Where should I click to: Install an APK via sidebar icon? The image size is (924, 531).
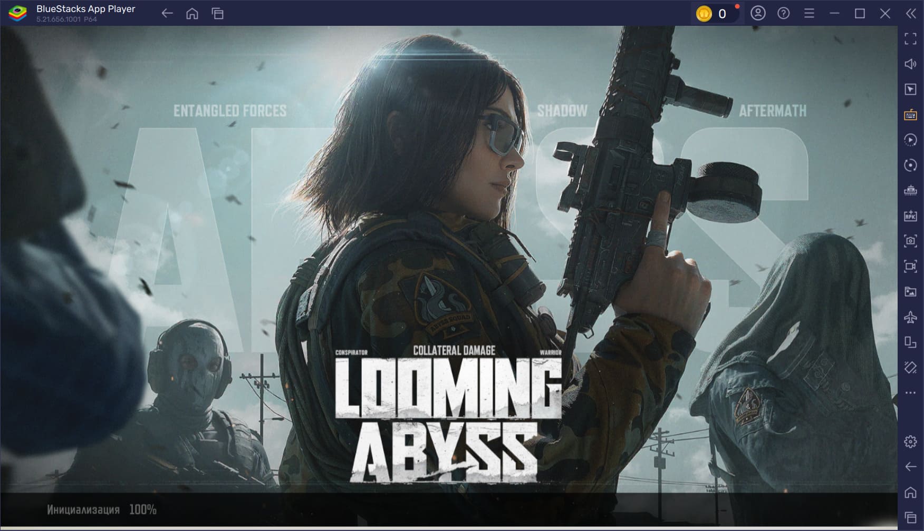[x=910, y=215]
